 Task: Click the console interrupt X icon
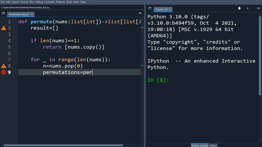pos(248,8)
